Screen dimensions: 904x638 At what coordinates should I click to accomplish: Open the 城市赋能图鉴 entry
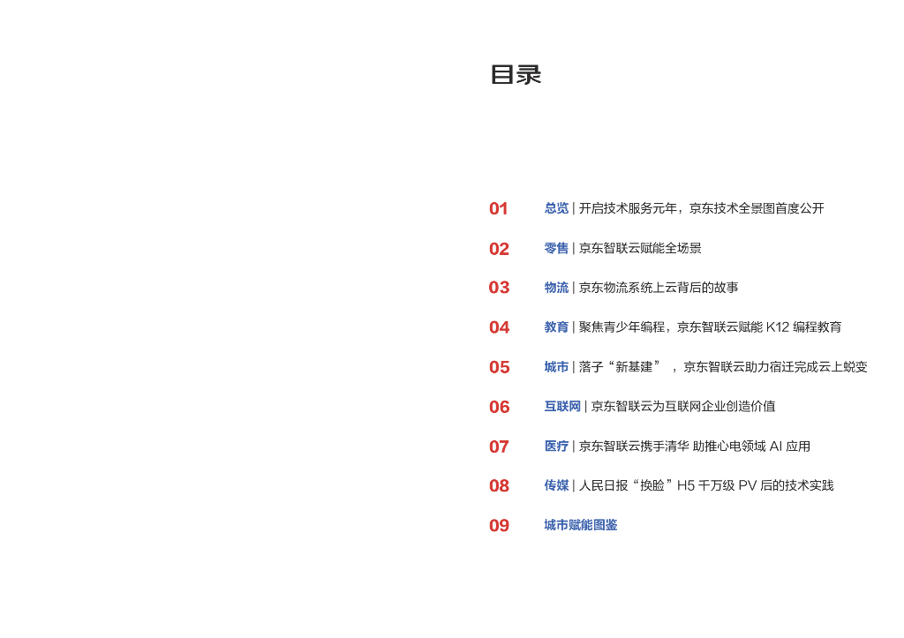pyautogui.click(x=581, y=525)
